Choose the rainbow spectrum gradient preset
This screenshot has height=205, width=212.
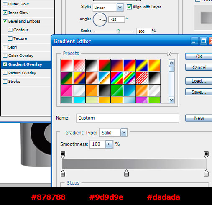click(117, 78)
